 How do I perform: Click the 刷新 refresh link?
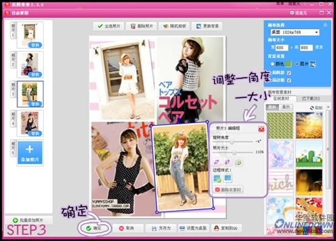(x=316, y=108)
